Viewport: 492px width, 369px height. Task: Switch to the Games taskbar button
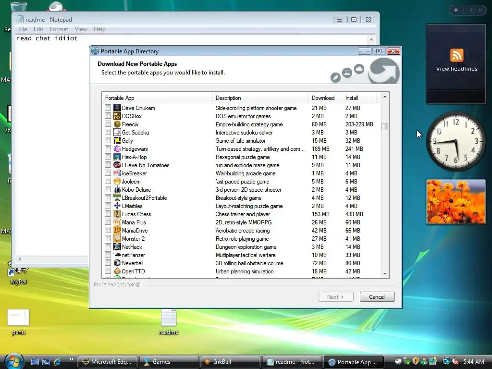169,362
